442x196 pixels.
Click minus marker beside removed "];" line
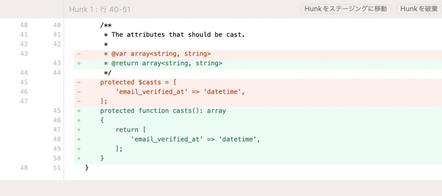tap(79, 101)
